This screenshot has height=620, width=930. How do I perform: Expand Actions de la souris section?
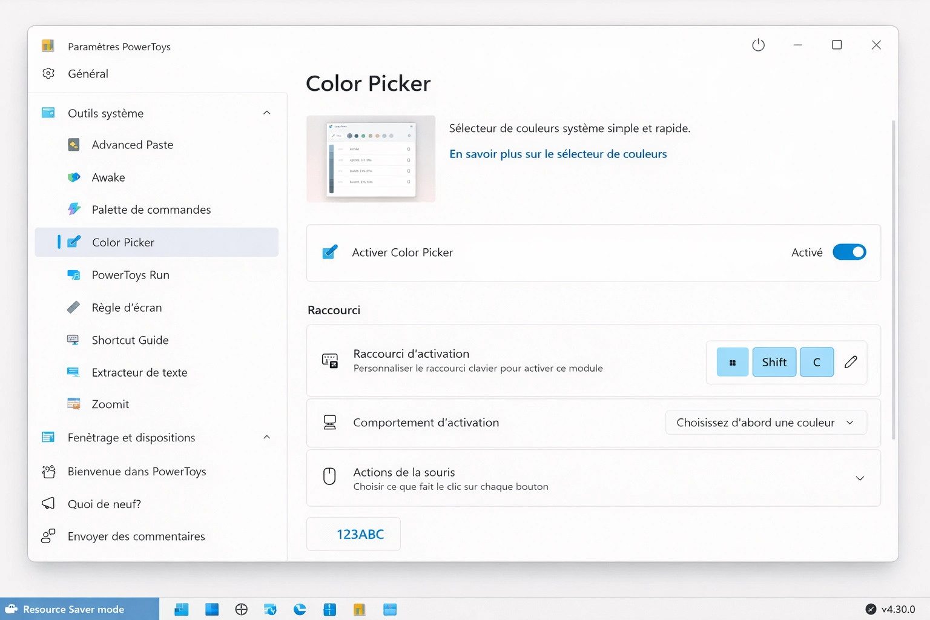pos(860,478)
